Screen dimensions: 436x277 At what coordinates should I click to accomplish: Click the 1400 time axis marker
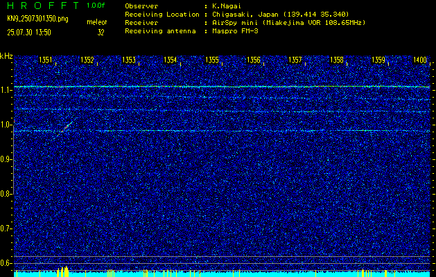point(420,60)
